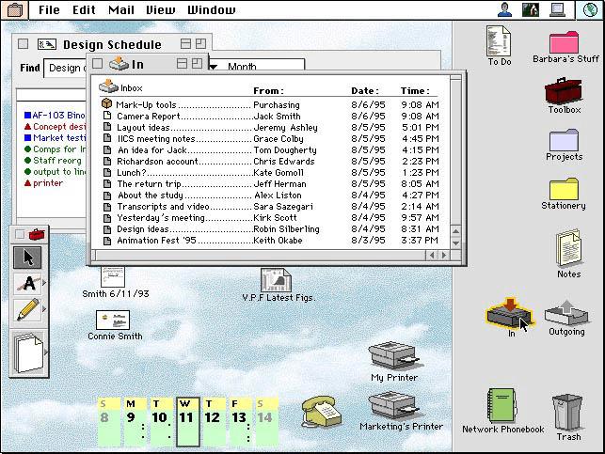This screenshot has height=454, width=605.
Task: Select Wednesday 11 in the calendar strip
Action: (188, 421)
